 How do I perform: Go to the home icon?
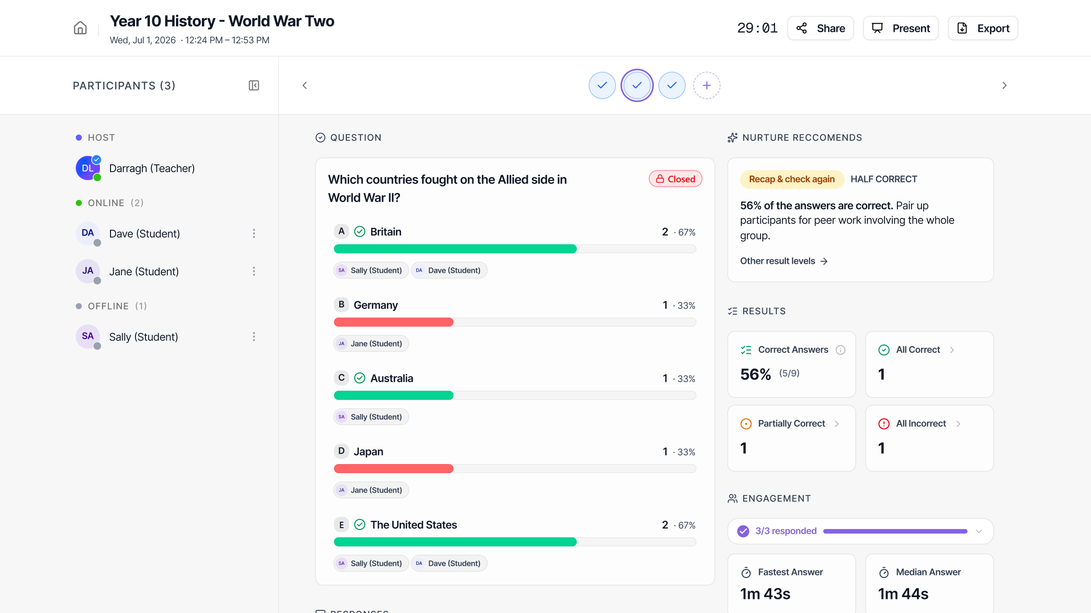pos(80,28)
